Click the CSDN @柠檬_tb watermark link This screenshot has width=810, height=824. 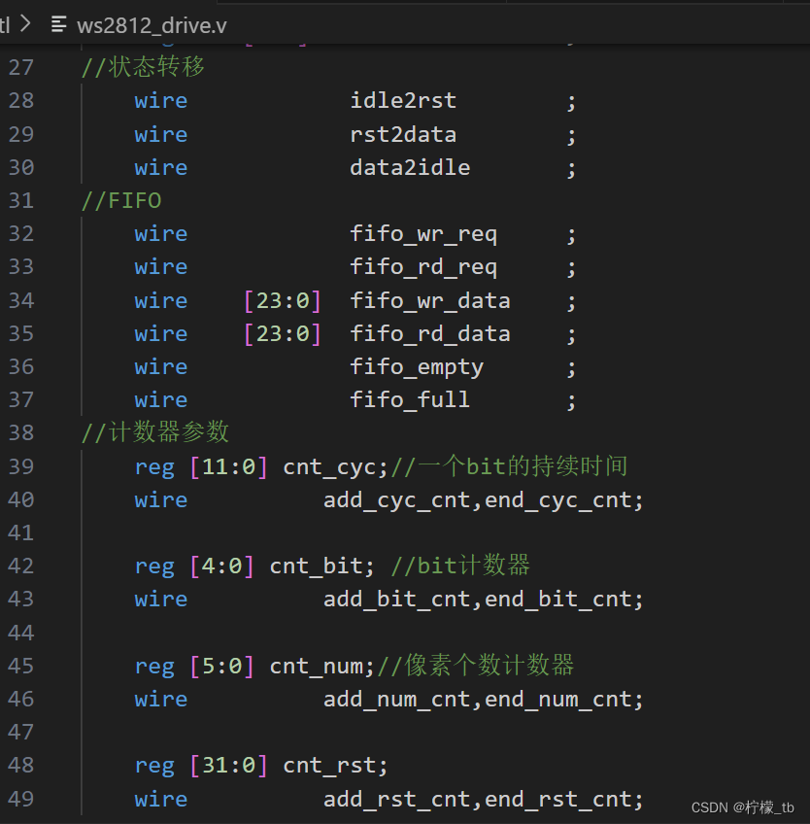tap(743, 807)
